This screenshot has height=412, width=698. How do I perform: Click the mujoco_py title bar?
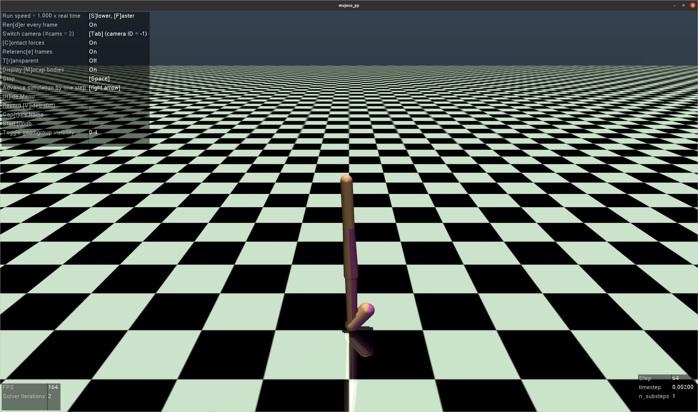point(349,5)
